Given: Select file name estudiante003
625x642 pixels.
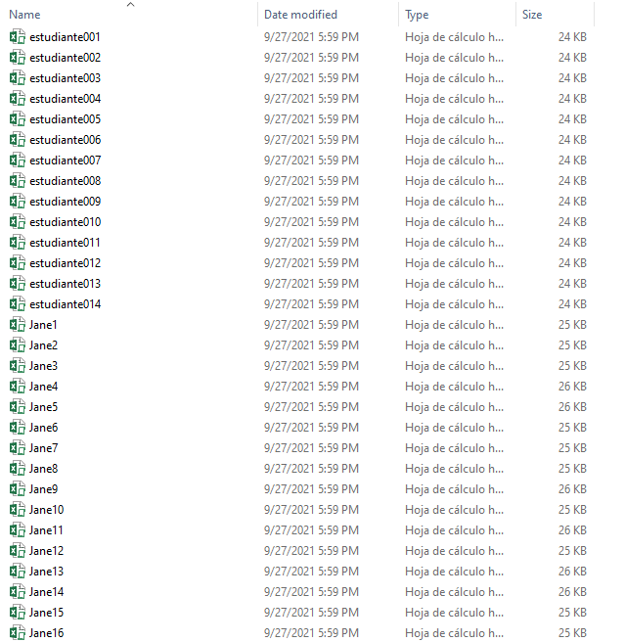Looking at the screenshot, I should (x=66, y=78).
